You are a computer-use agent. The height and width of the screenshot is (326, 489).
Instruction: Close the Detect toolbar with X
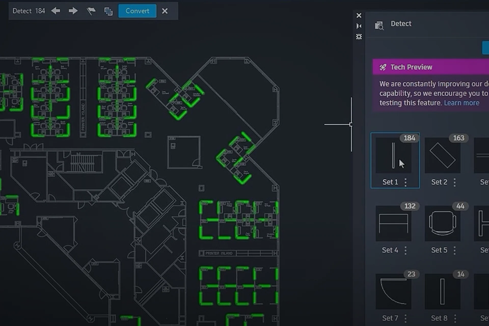[165, 11]
